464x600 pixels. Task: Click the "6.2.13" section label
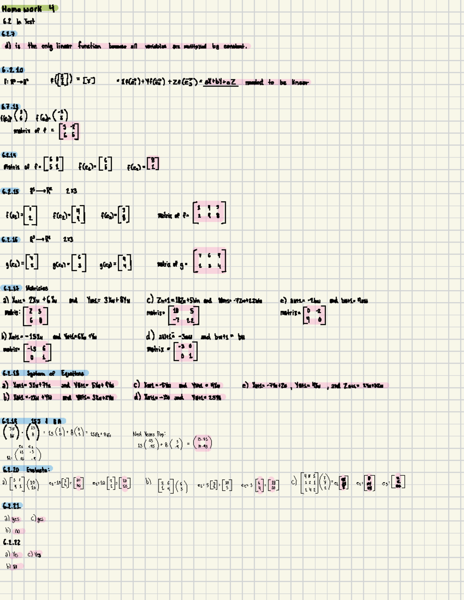tap(10, 106)
